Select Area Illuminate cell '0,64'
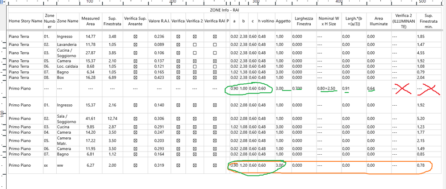The width and height of the screenshot is (446, 189). (x=371, y=88)
